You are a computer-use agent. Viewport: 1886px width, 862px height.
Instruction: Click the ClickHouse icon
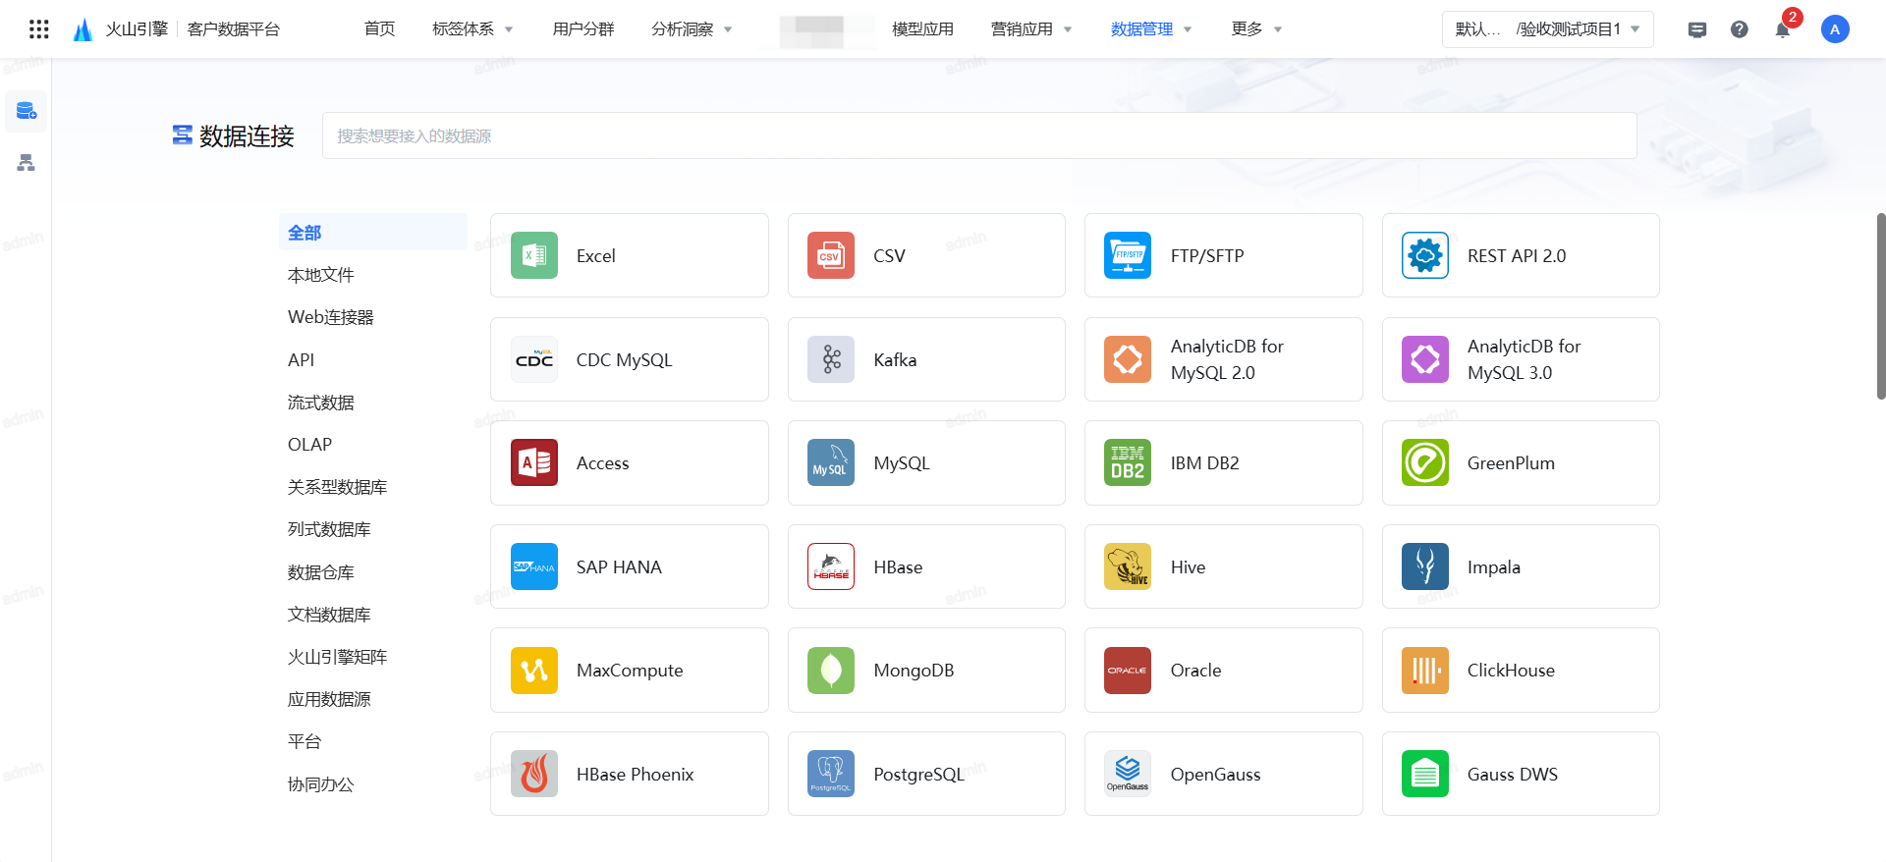pyautogui.click(x=1425, y=671)
